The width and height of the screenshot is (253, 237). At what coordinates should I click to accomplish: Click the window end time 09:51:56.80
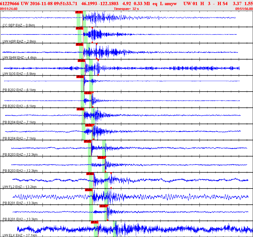tap(244, 9)
